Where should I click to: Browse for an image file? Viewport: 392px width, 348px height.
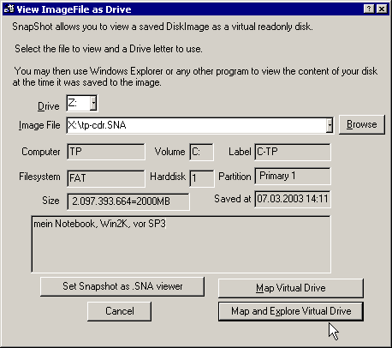pyautogui.click(x=362, y=124)
